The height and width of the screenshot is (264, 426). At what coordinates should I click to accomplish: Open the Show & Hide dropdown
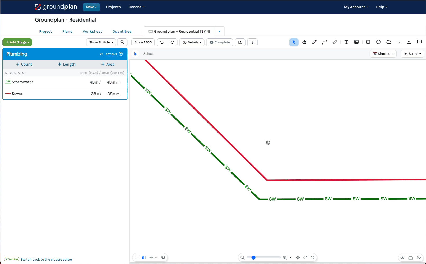pyautogui.click(x=101, y=42)
